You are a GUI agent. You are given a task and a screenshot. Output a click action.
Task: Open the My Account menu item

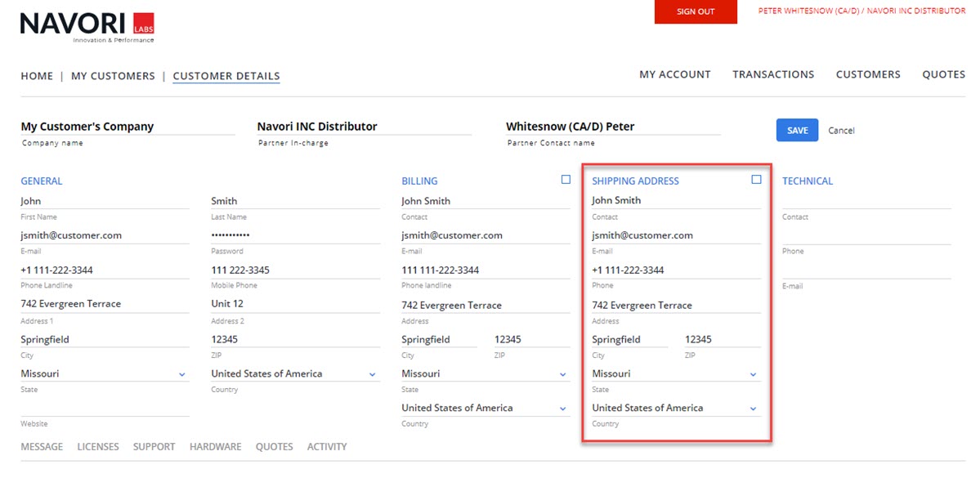tap(674, 74)
